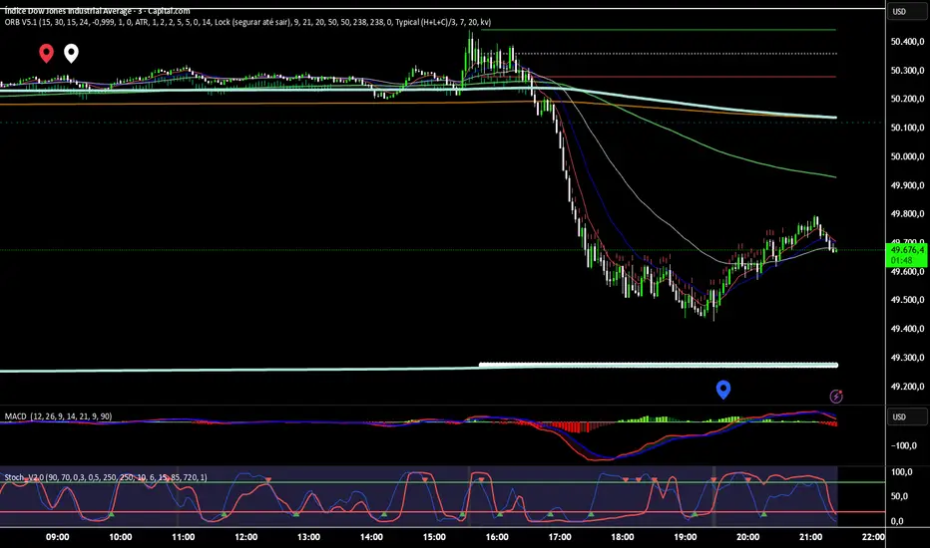Click the white location pin marker
Image resolution: width=930 pixels, height=548 pixels.
72,53
